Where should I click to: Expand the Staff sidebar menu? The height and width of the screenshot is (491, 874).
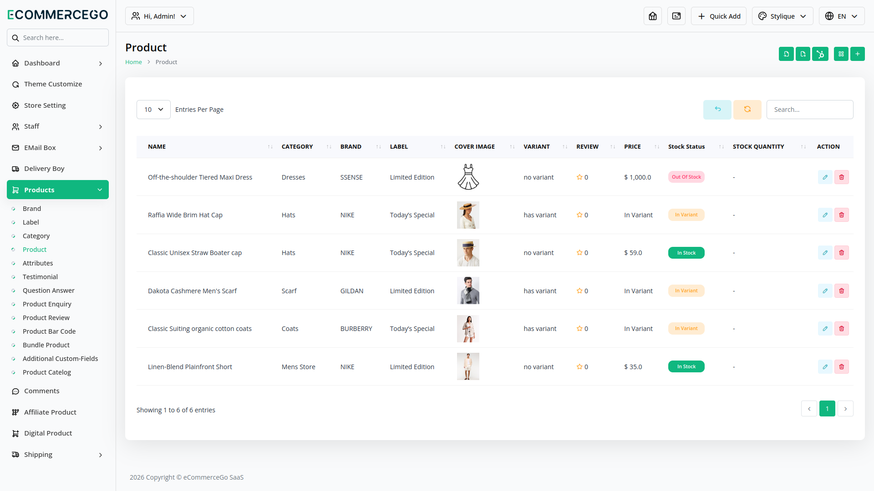coord(58,126)
